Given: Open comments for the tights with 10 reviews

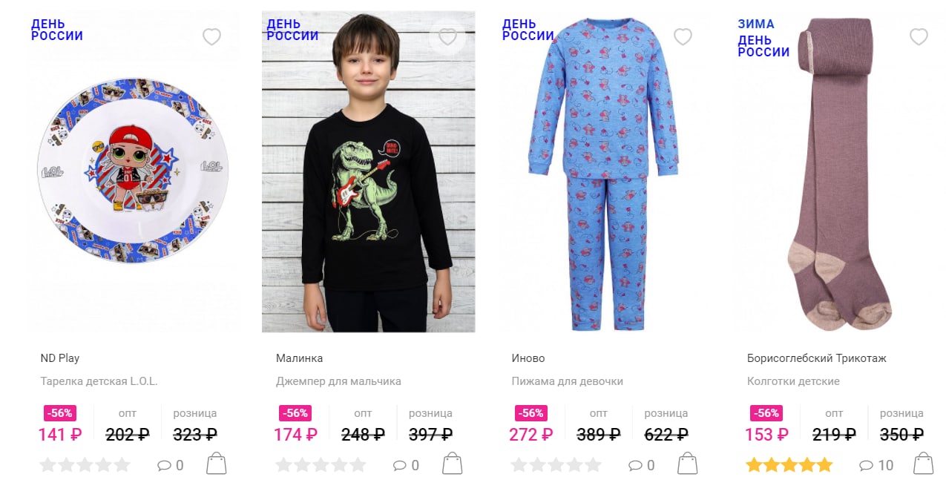Looking at the screenshot, I should 876,466.
